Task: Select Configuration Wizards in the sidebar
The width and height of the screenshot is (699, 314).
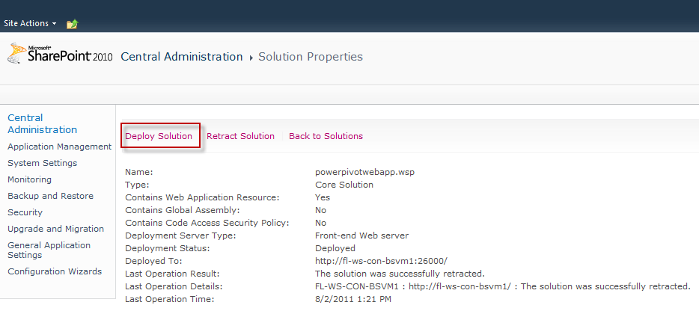Action: point(55,271)
